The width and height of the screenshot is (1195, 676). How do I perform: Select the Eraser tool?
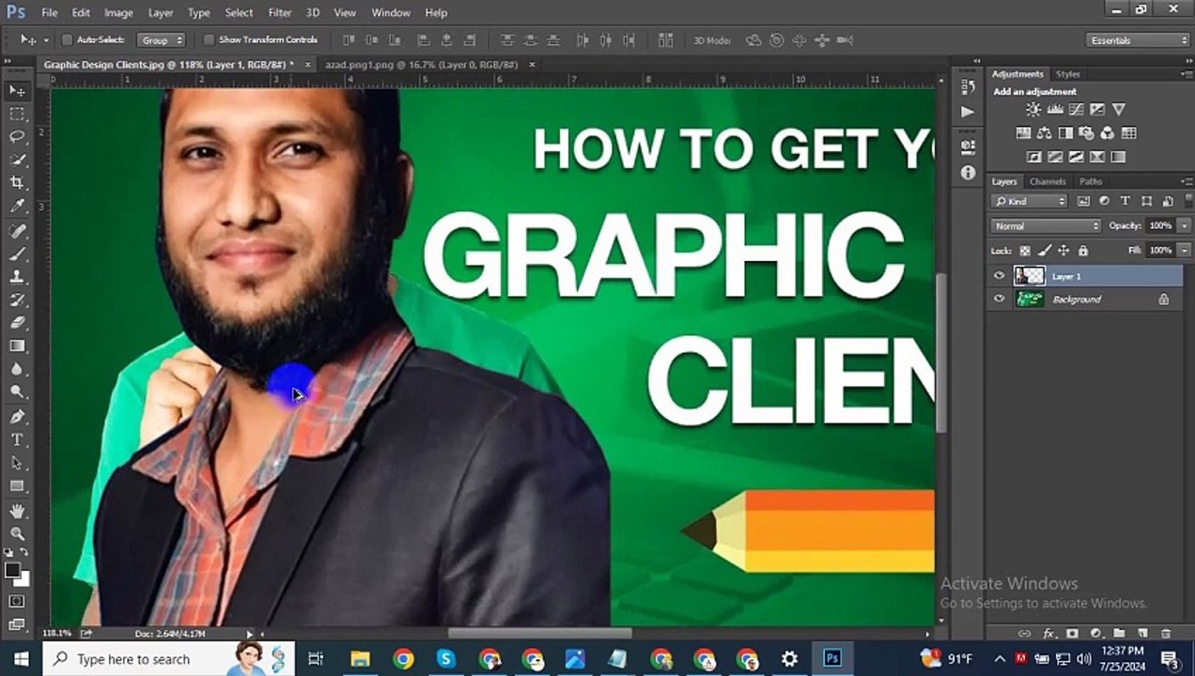(17, 323)
